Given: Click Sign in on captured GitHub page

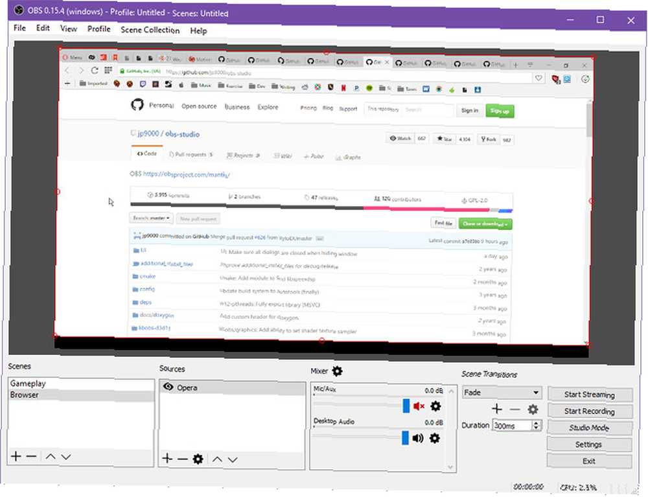Looking at the screenshot, I should pyautogui.click(x=470, y=110).
